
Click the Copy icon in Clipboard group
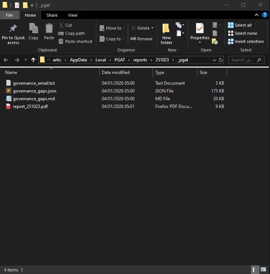coord(33,29)
